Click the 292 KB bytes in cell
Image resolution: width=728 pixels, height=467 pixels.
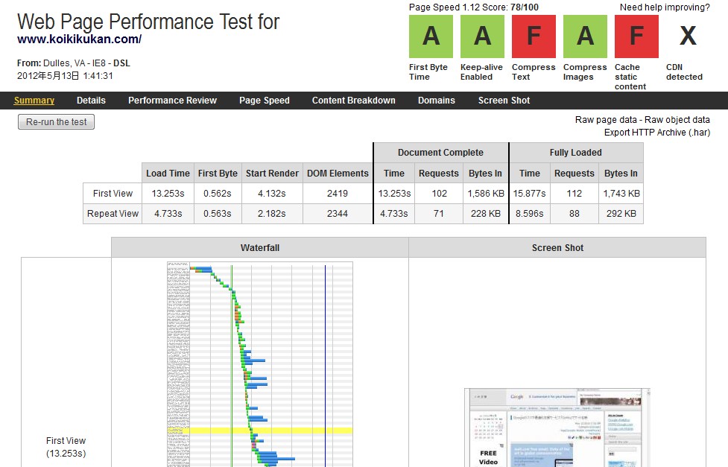tap(621, 214)
